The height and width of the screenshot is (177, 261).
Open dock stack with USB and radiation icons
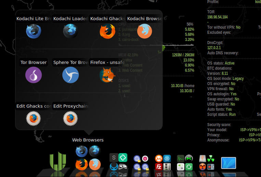[x=207, y=163]
